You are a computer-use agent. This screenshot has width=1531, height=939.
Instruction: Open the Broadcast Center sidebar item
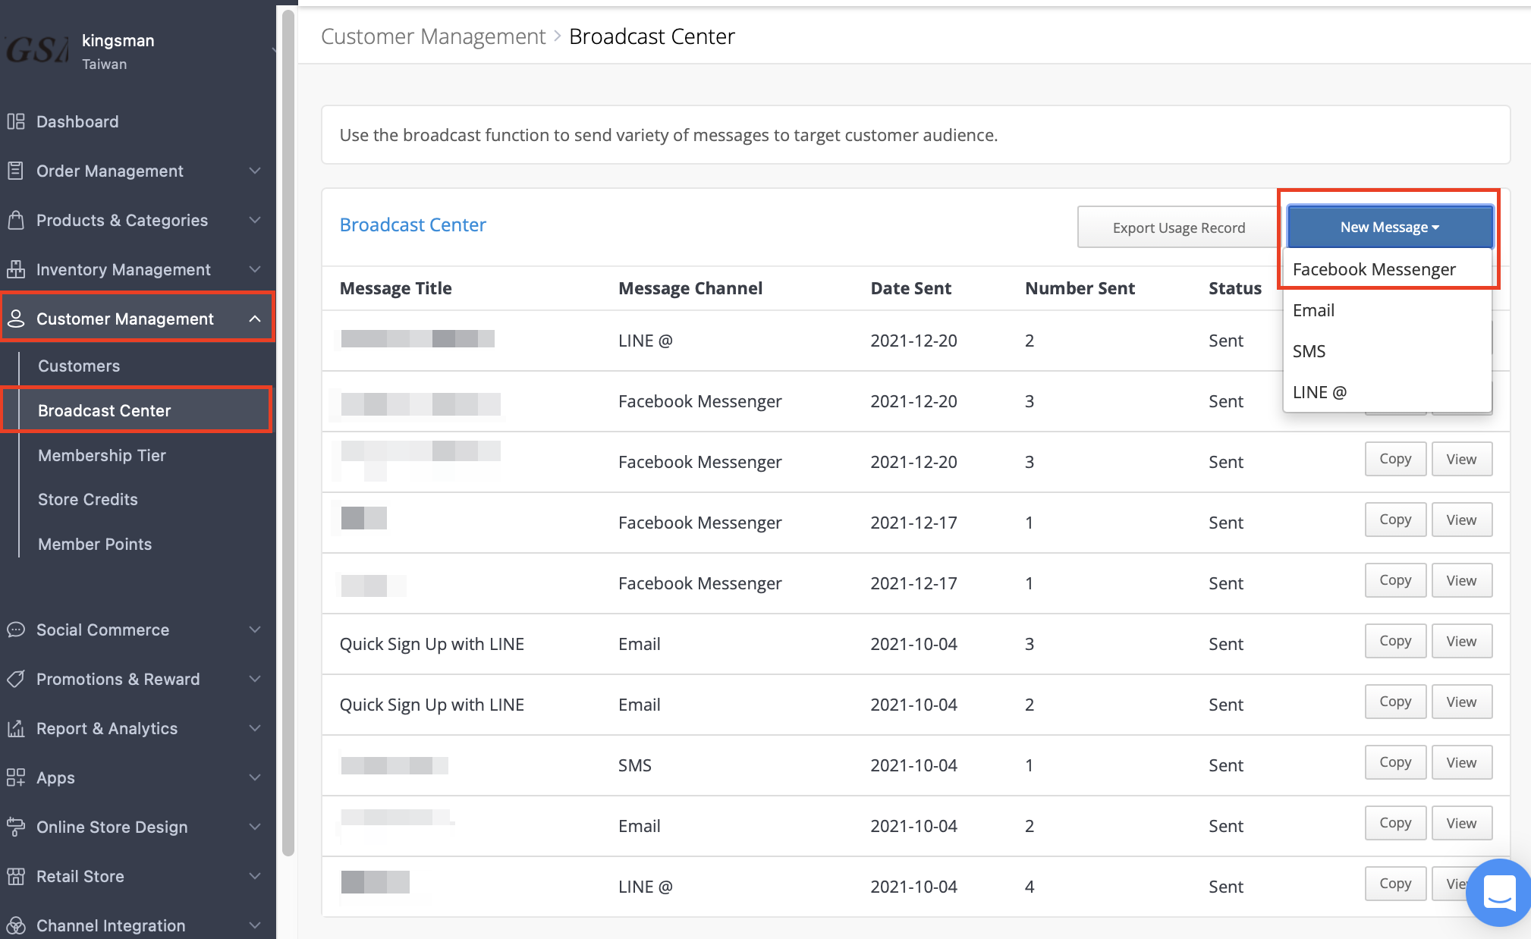click(x=104, y=410)
